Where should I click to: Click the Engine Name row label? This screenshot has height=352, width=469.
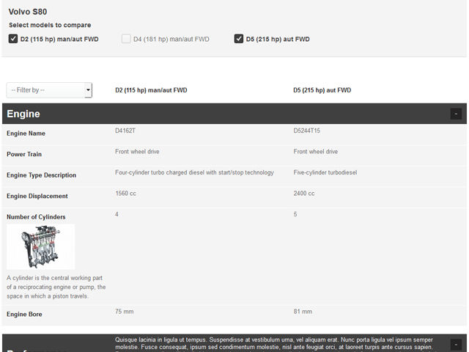(x=26, y=133)
